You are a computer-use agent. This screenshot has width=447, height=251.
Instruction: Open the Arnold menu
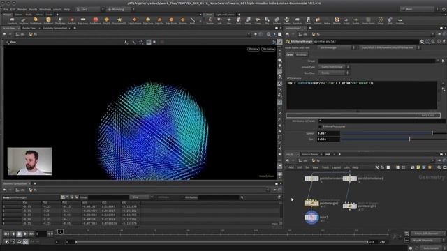pos(57,9)
